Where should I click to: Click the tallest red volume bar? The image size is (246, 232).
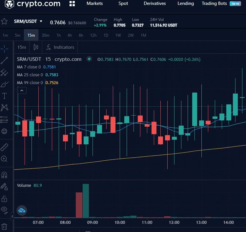[x=79, y=205]
